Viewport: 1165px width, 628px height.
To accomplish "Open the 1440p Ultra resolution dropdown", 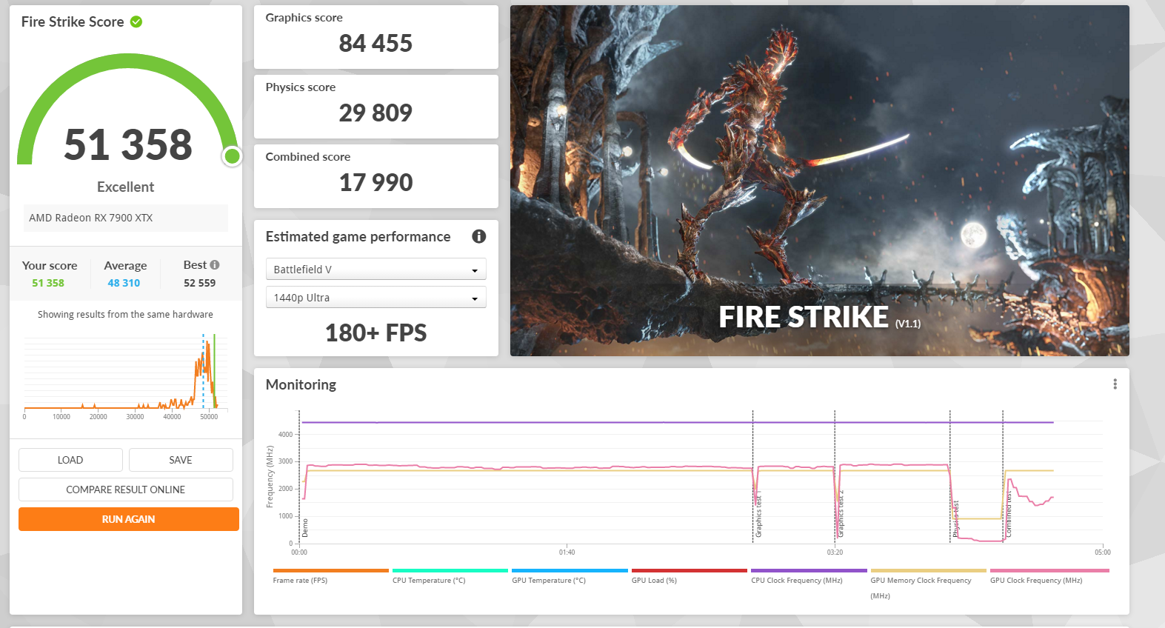I will (375, 297).
